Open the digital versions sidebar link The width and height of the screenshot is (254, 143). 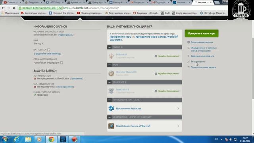pyautogui.click(x=202, y=42)
